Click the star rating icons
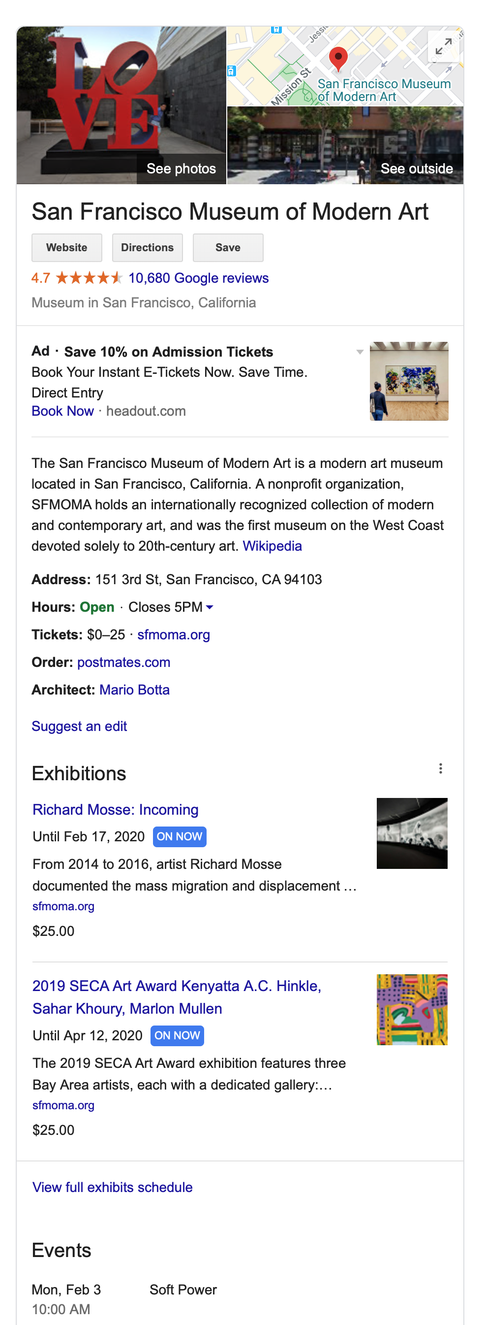 (89, 278)
